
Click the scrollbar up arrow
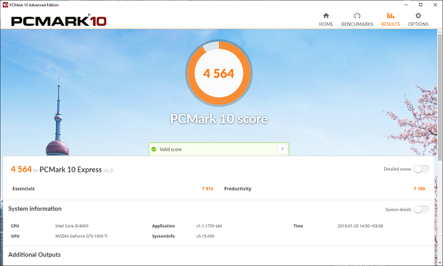[x=439, y=33]
